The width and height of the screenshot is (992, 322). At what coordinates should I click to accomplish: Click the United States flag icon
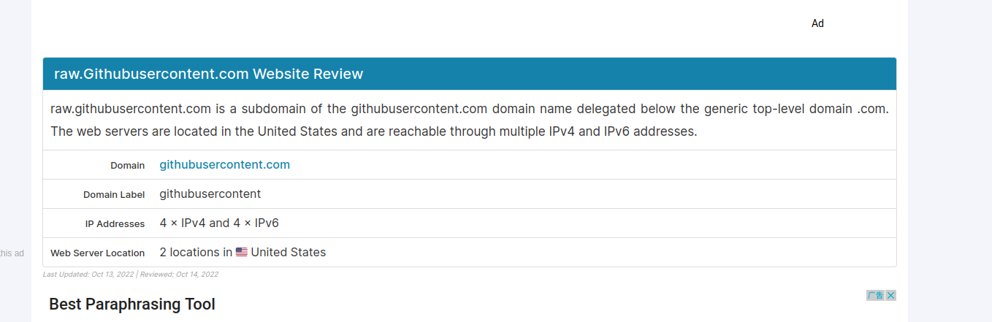click(x=242, y=253)
